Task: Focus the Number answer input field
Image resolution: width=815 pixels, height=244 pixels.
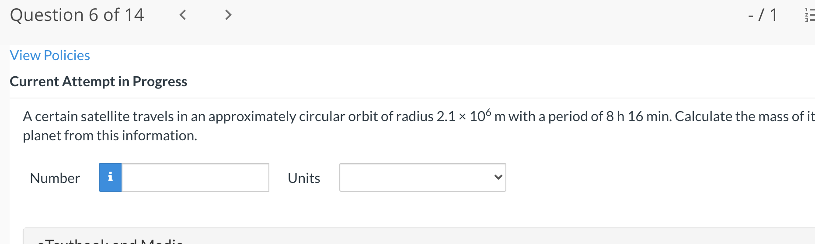Action: click(195, 177)
